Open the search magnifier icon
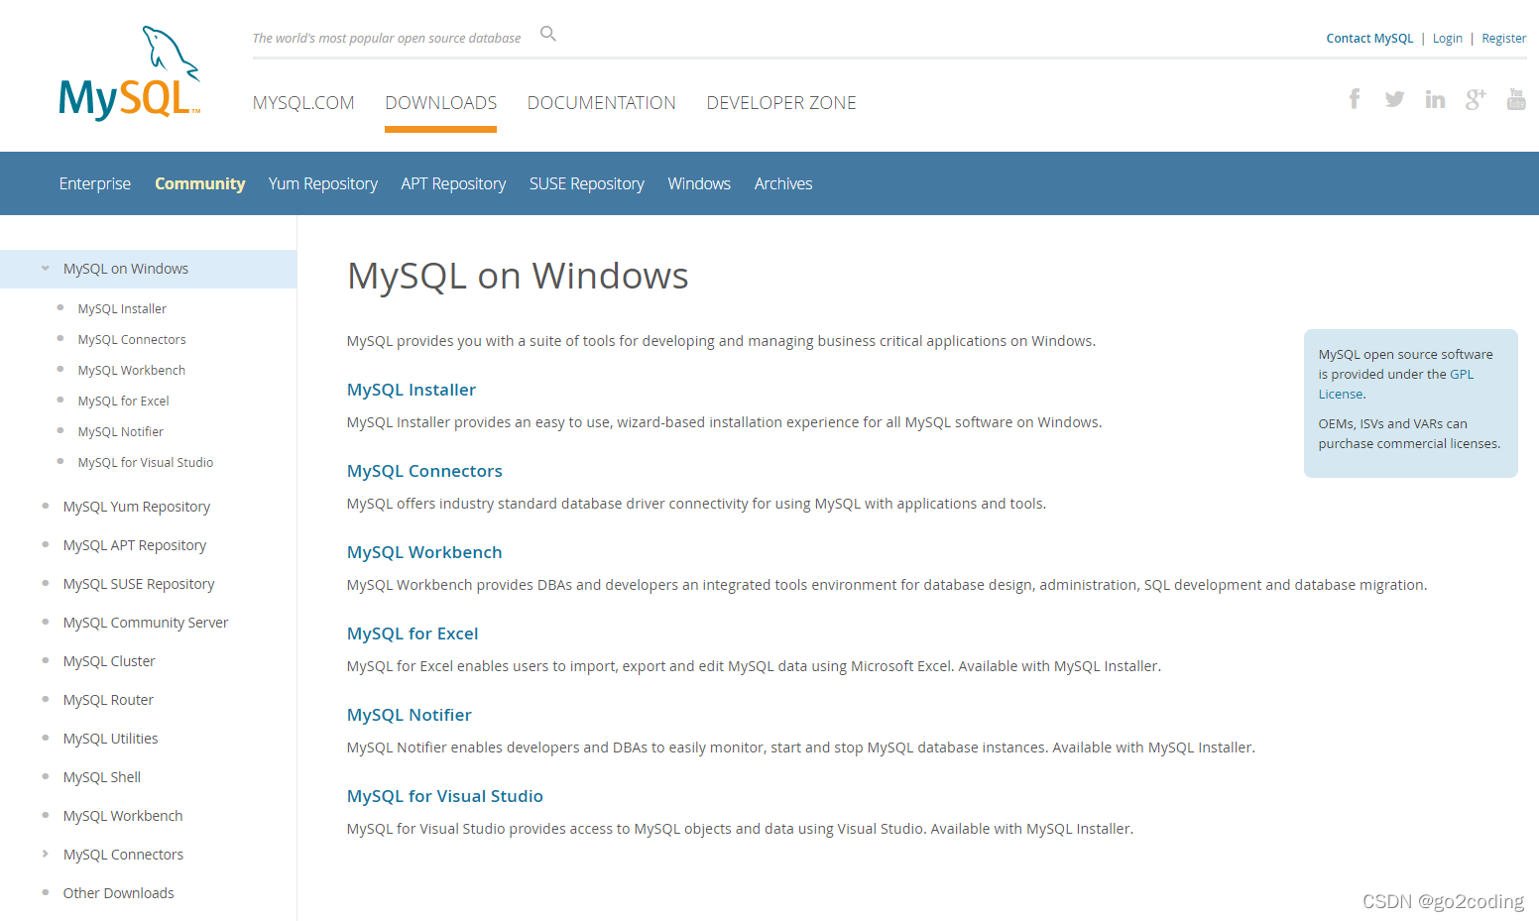This screenshot has height=921, width=1539. pos(548,35)
